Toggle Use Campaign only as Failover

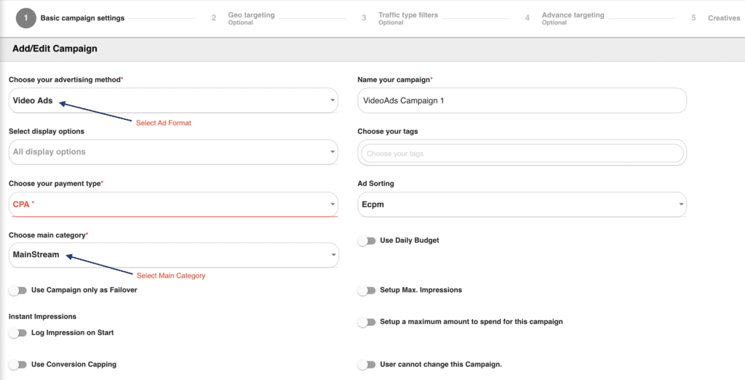coord(17,291)
